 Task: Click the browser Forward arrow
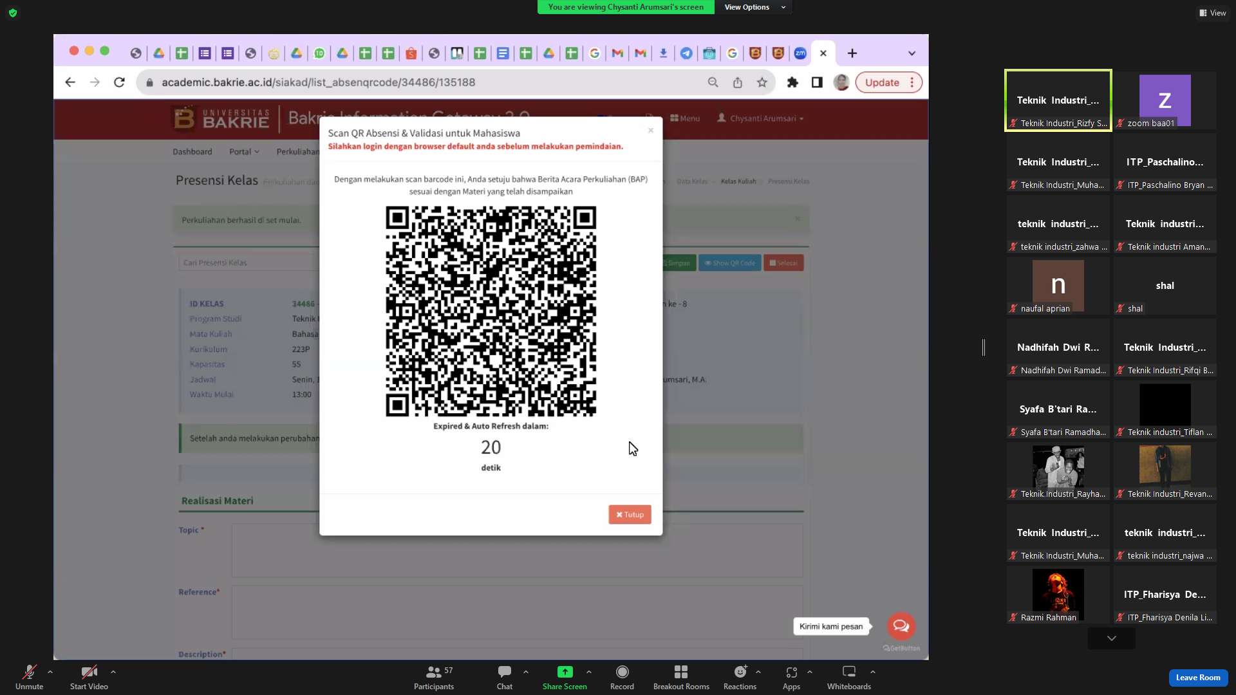95,82
